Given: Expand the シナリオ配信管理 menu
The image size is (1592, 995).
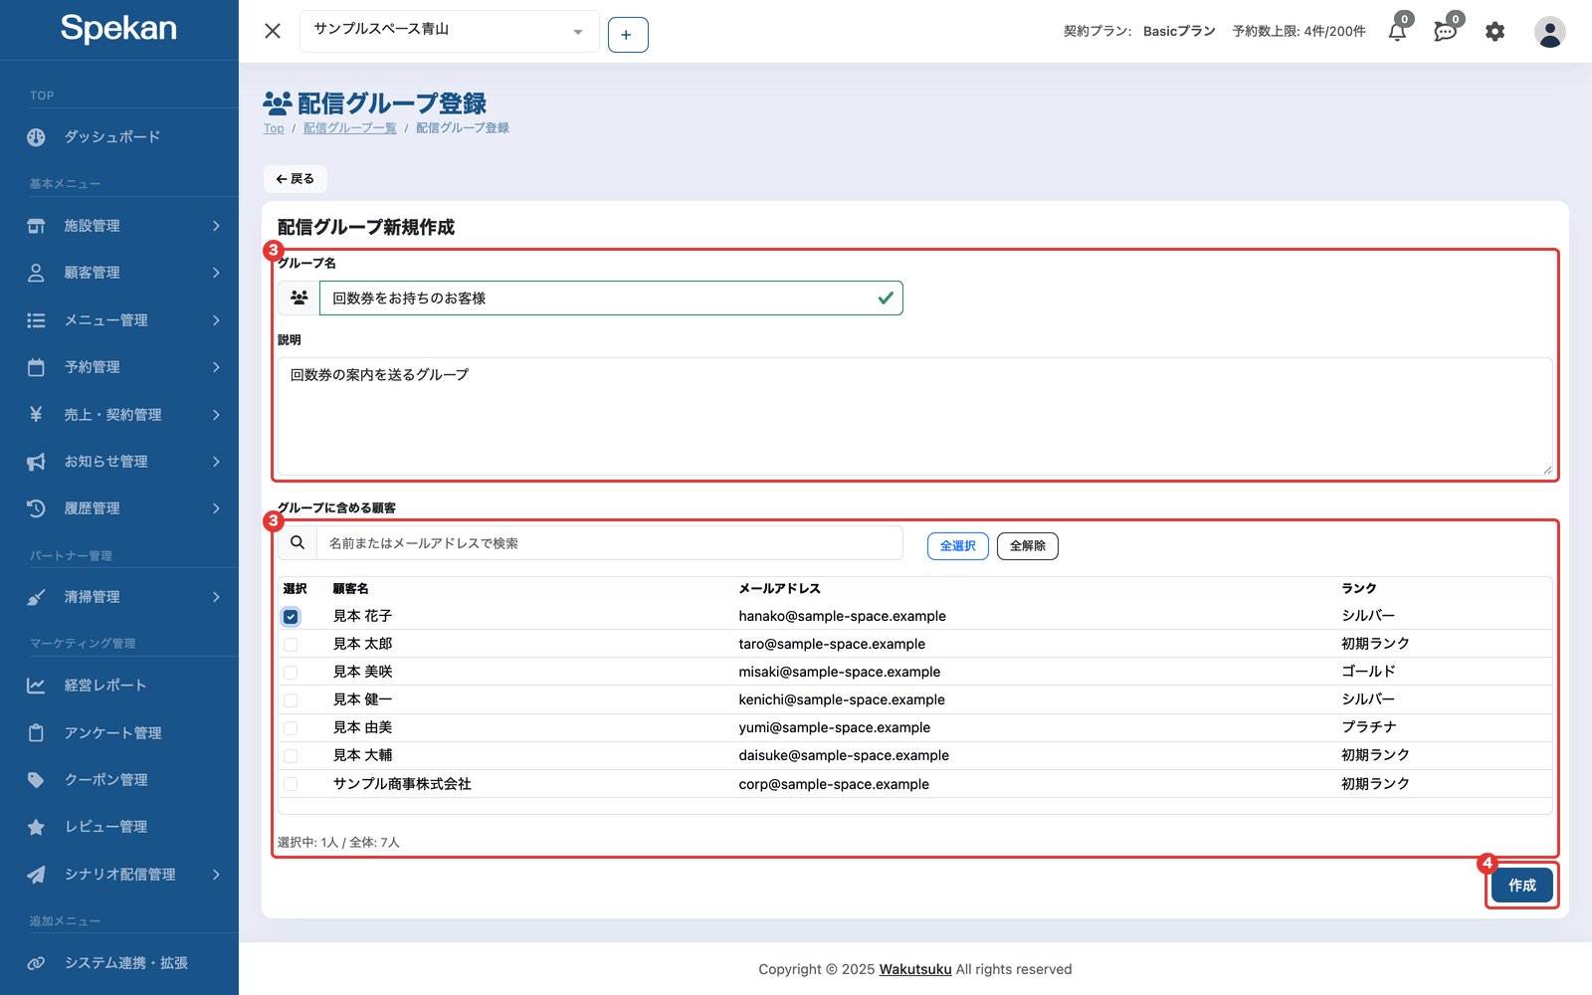Looking at the screenshot, I should tap(119, 875).
